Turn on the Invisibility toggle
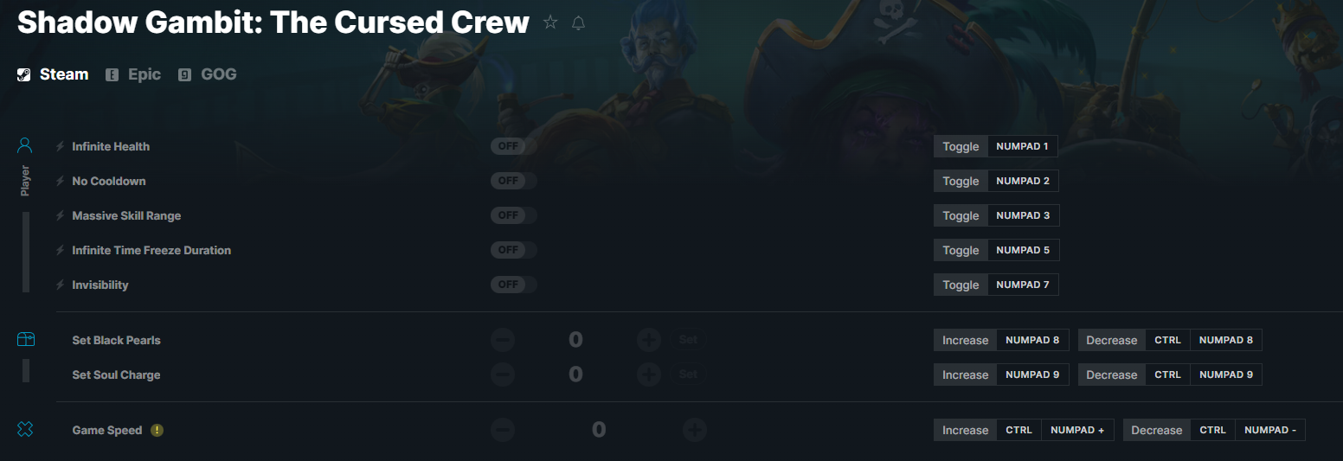1343x461 pixels. tap(513, 285)
